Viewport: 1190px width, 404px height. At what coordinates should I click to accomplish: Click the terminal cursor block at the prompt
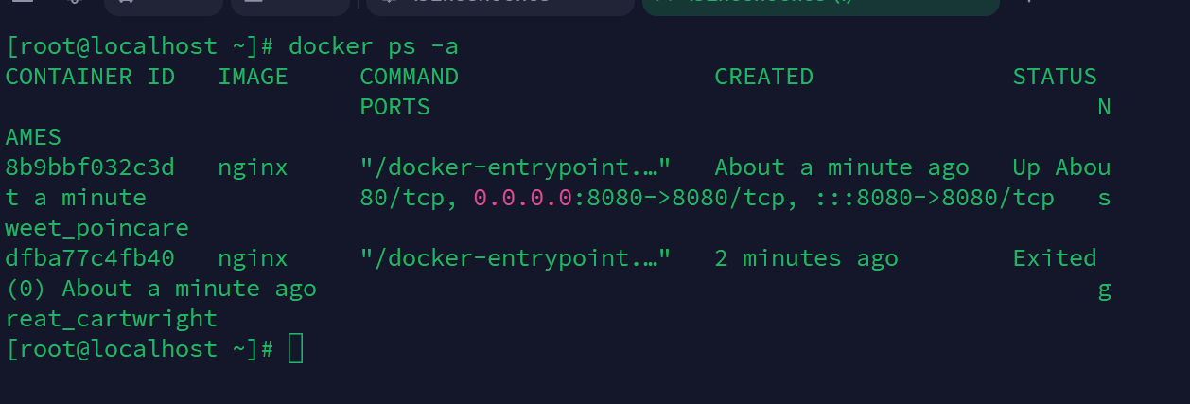pos(295,349)
